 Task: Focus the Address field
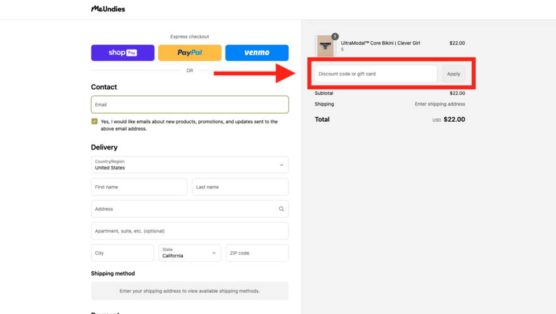tap(190, 209)
